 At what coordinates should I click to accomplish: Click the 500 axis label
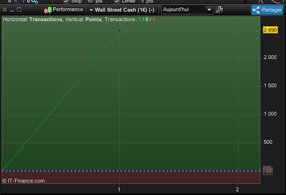point(268,142)
